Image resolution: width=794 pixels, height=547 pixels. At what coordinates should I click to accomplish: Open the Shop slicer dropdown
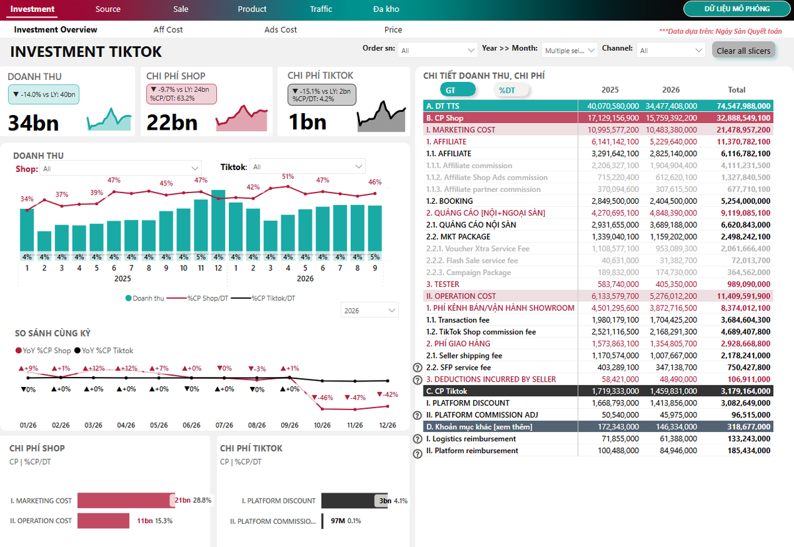(x=120, y=168)
